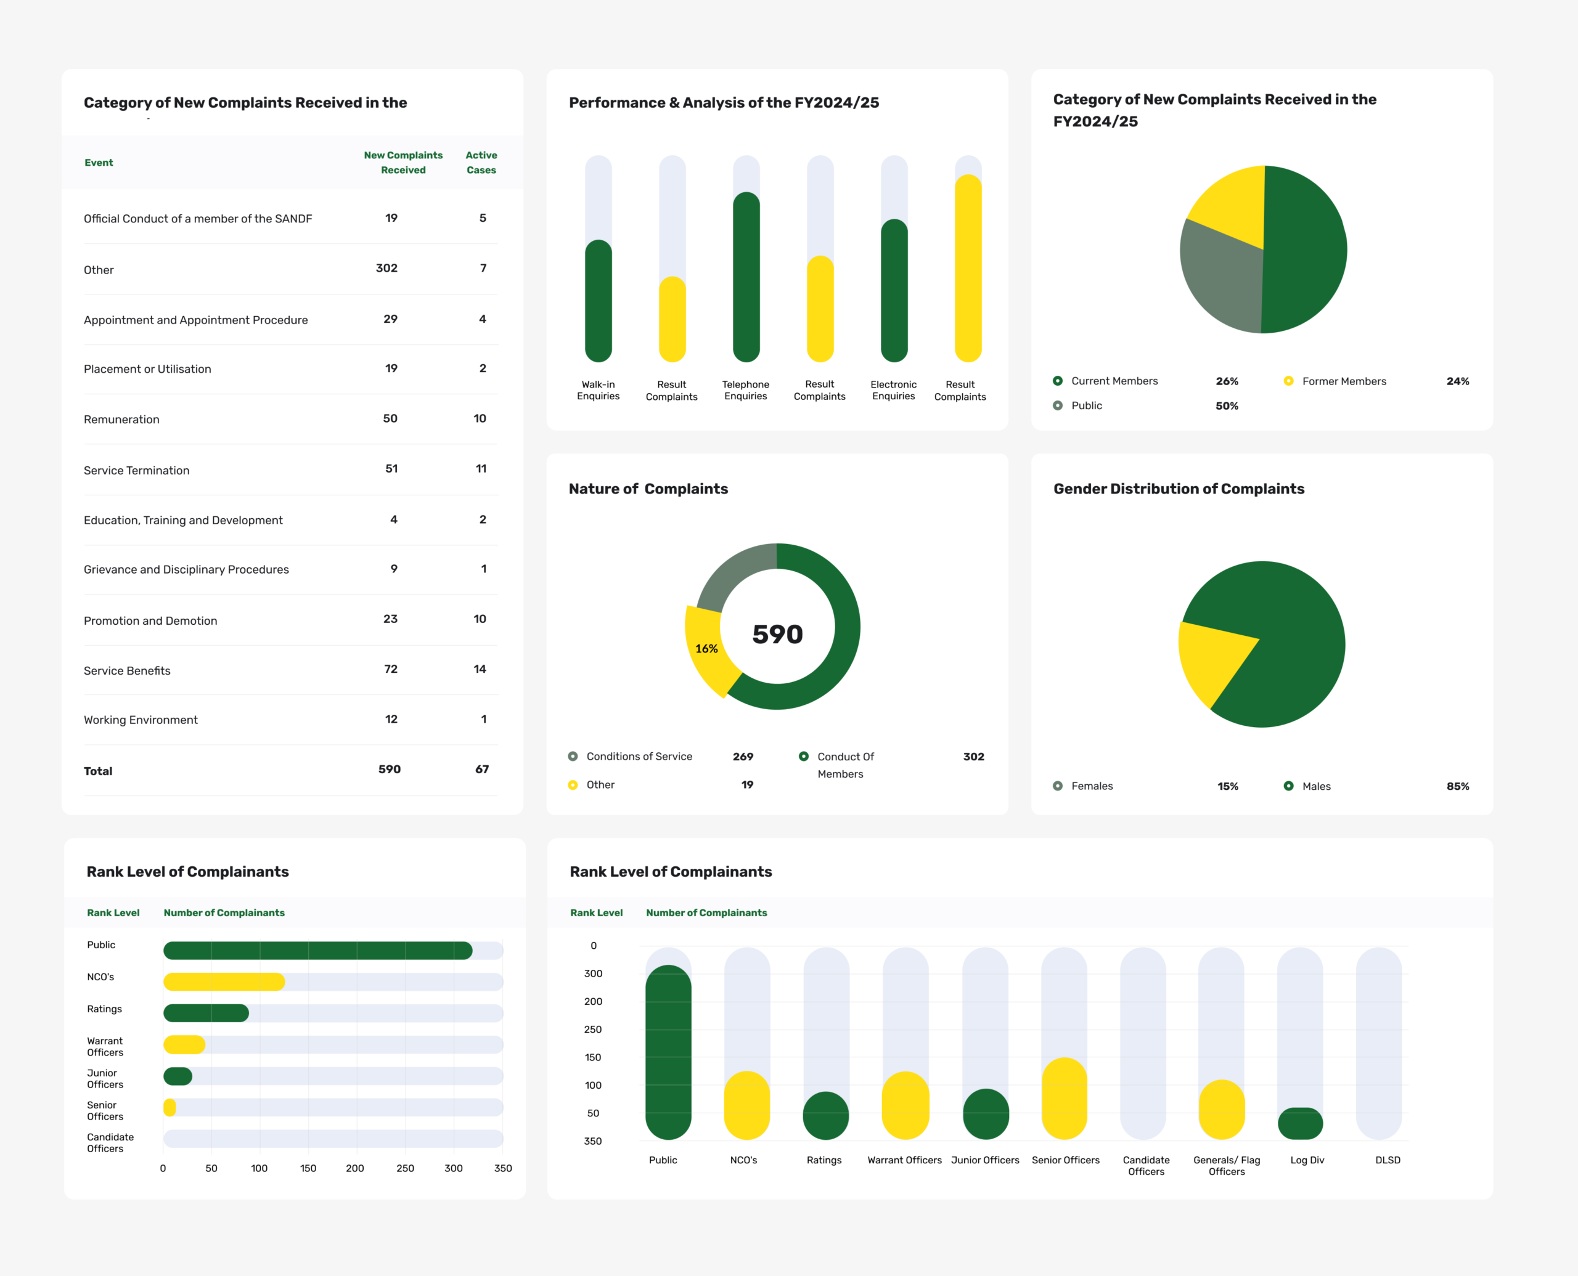This screenshot has width=1578, height=1276.
Task: Click the Other yellow legend dot
Action: point(573,785)
